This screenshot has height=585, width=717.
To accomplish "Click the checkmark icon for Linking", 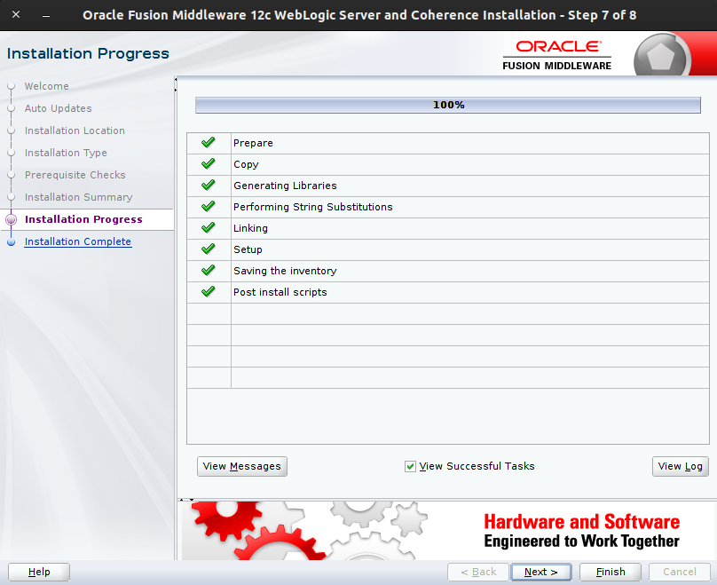I will coord(208,227).
